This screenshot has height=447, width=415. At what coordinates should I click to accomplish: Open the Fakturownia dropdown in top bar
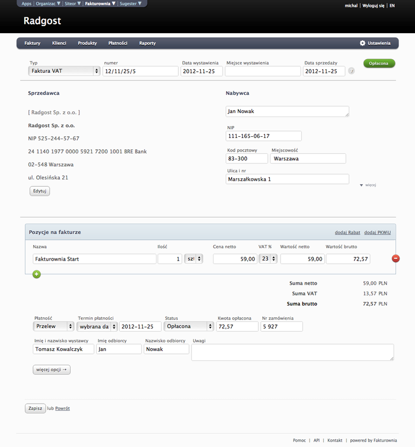click(x=100, y=4)
